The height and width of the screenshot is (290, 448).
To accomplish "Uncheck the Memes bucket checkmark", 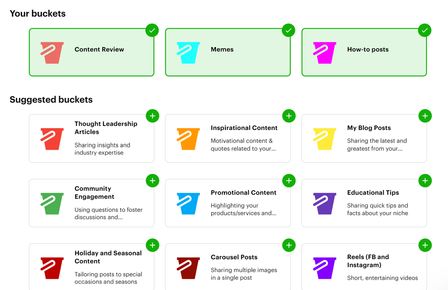I will point(289,30).
